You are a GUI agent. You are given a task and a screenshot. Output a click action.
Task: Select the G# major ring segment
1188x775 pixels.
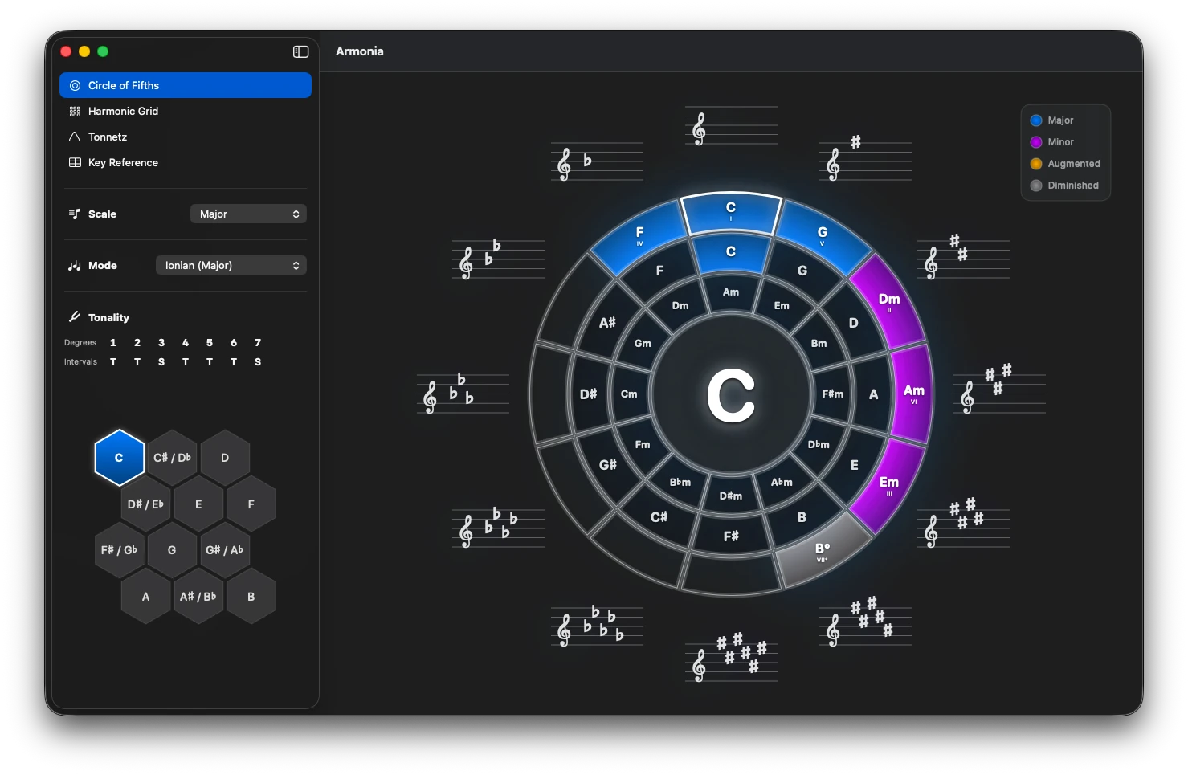(608, 465)
